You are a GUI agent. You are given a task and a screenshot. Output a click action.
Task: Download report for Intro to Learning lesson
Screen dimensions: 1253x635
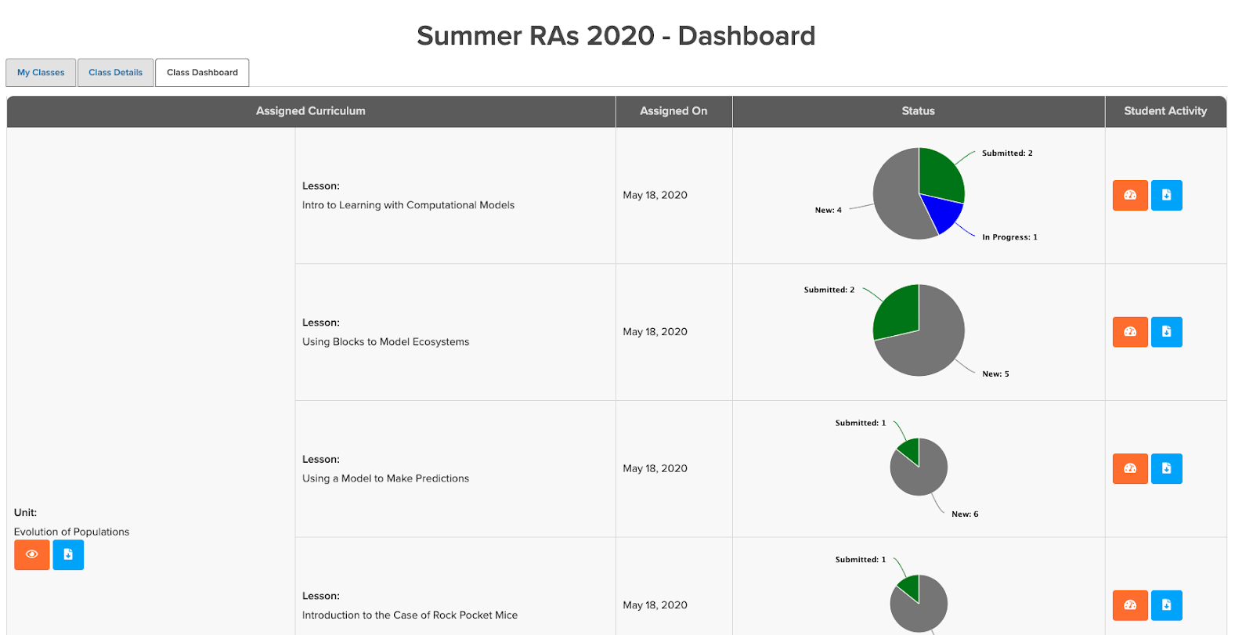coord(1167,196)
